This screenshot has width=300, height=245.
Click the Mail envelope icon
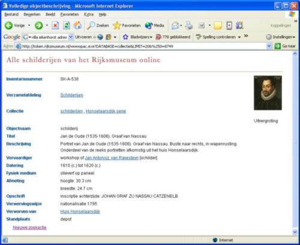point(175,26)
